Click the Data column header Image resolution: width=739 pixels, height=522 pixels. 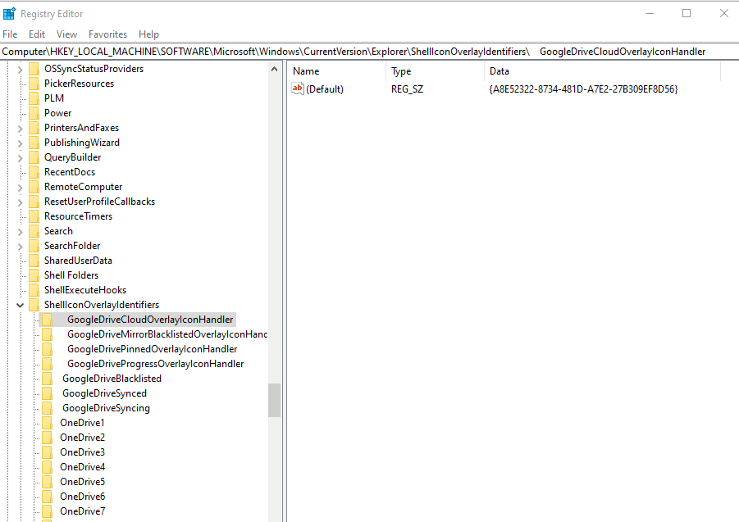coord(602,71)
